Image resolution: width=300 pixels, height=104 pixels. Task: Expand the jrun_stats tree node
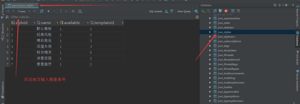pyautogui.click(x=210, y=23)
